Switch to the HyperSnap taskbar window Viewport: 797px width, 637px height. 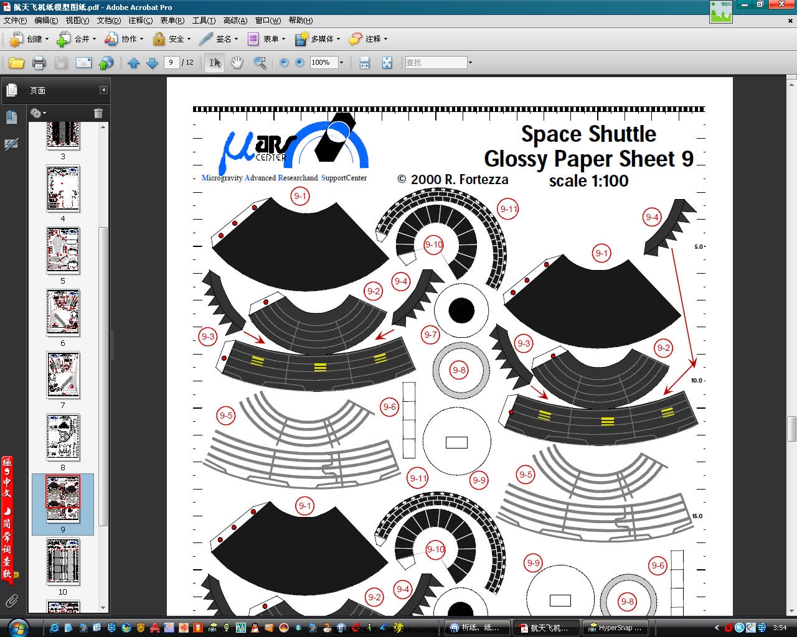click(x=616, y=628)
